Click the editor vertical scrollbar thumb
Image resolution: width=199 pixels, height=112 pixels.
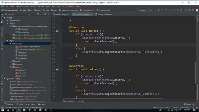[x=195, y=73]
